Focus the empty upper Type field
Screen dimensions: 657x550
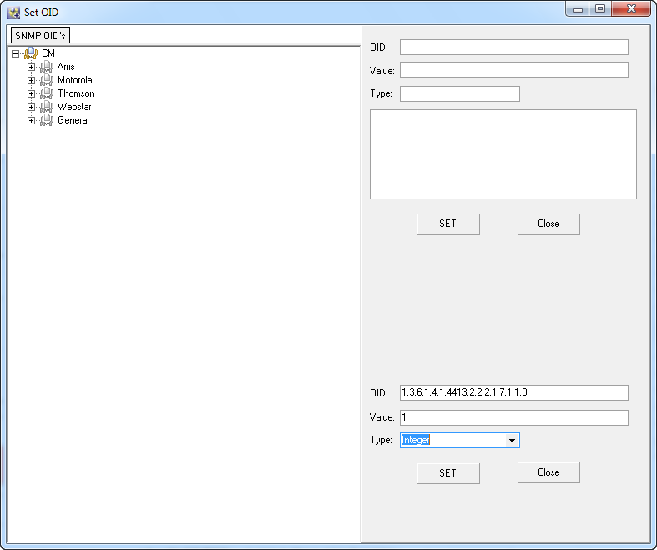point(460,93)
